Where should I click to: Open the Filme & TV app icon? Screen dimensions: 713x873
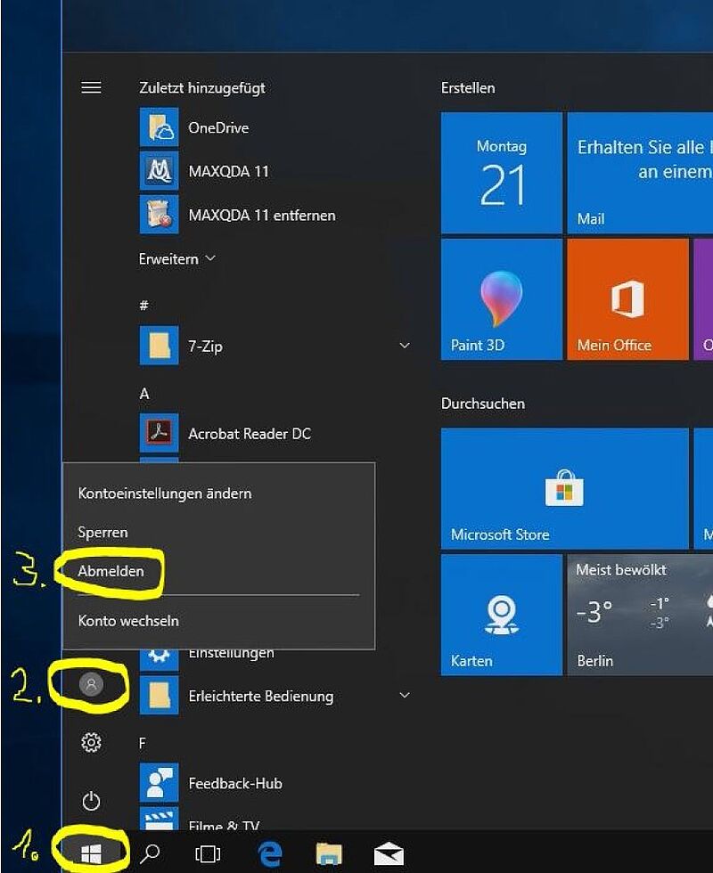tap(160, 819)
